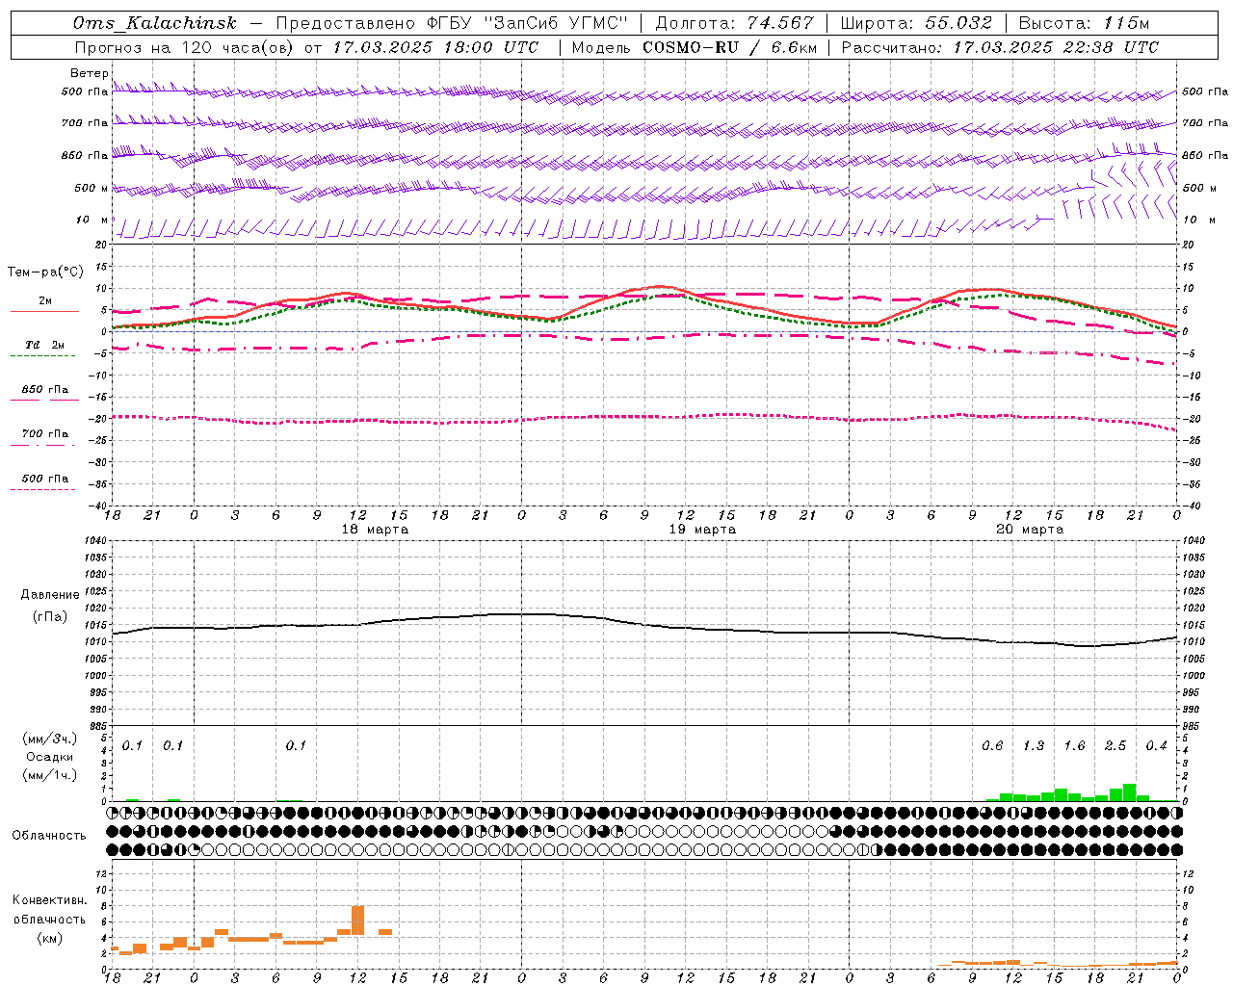Click the 0.4 precipitation amount value

tap(1156, 746)
